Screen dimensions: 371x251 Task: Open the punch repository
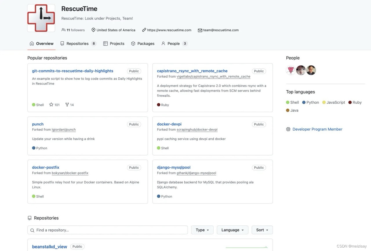click(x=38, y=124)
